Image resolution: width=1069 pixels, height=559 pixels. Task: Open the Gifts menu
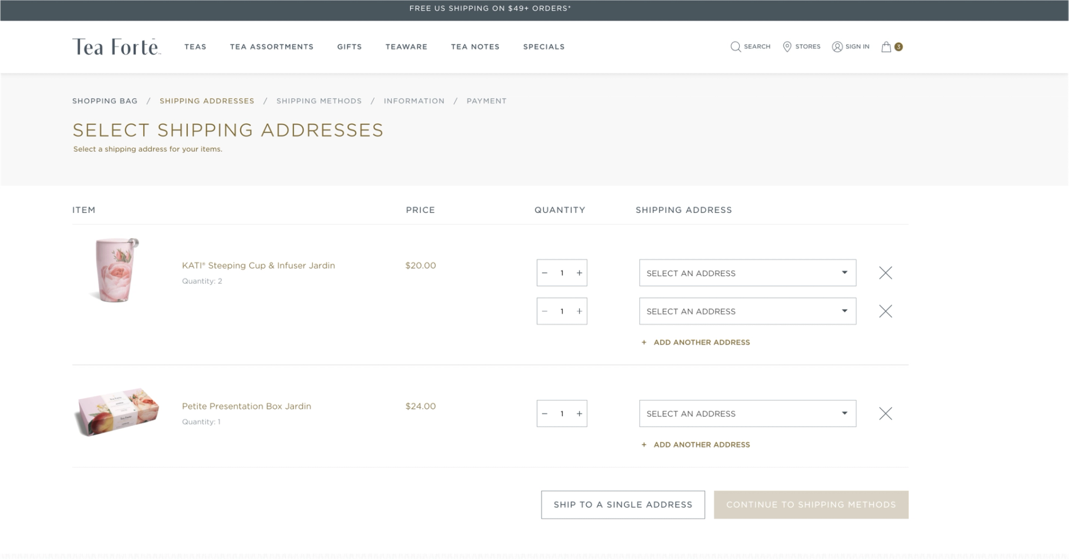click(349, 47)
